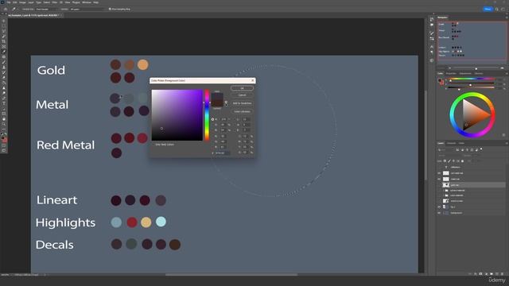The height and width of the screenshot is (286, 509).
Task: Sample the lightest Gold circle on canvas
Action: point(143,64)
